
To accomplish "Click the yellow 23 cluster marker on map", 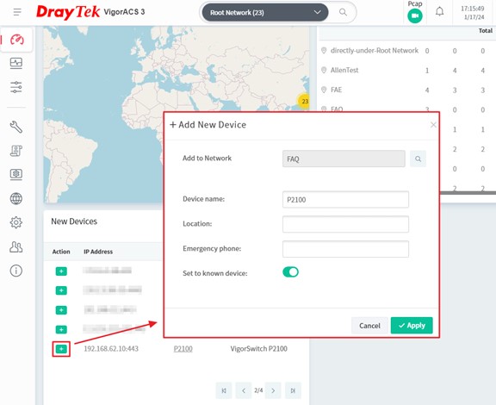I will [x=304, y=102].
